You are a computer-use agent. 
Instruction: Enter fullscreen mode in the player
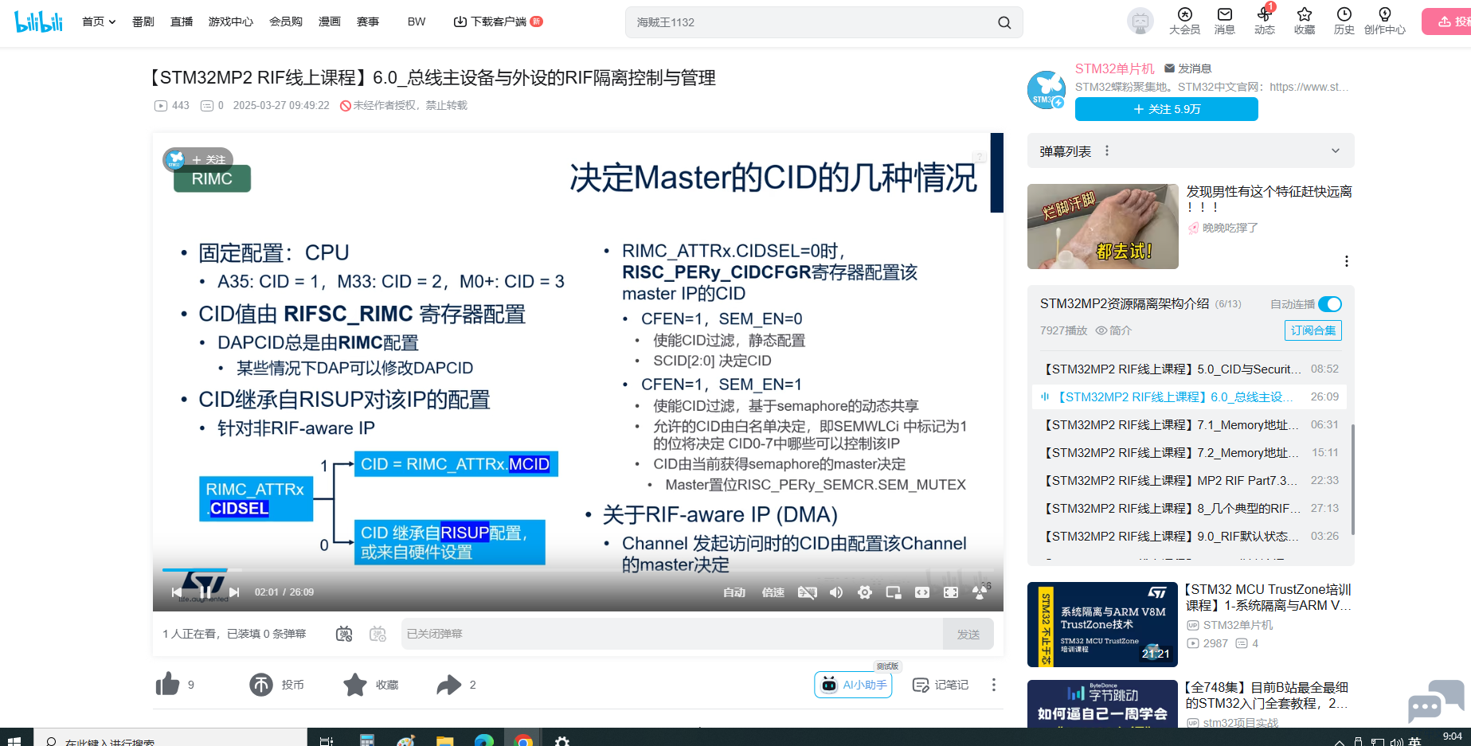click(951, 592)
